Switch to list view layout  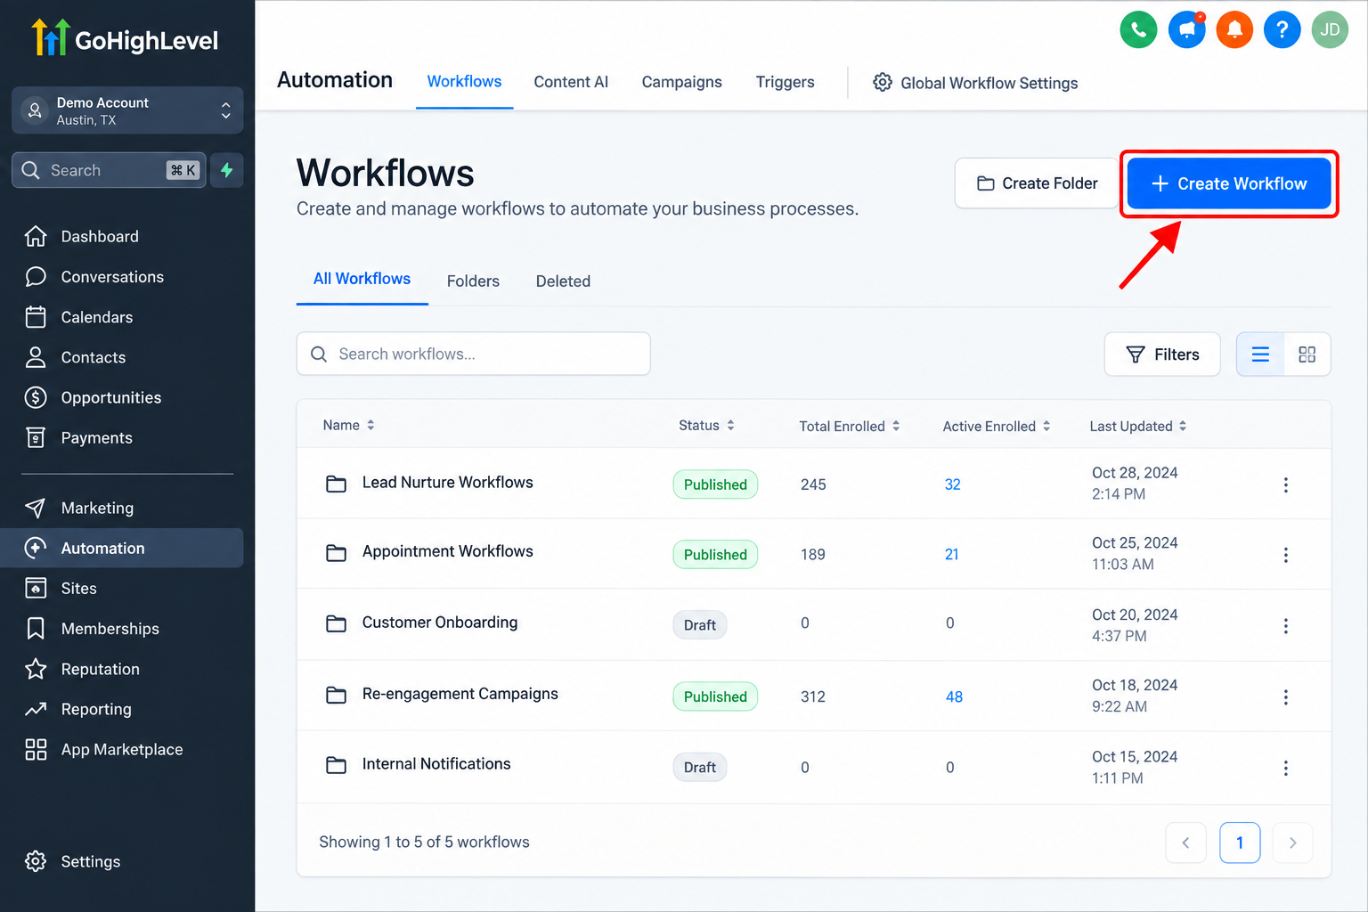pos(1260,354)
